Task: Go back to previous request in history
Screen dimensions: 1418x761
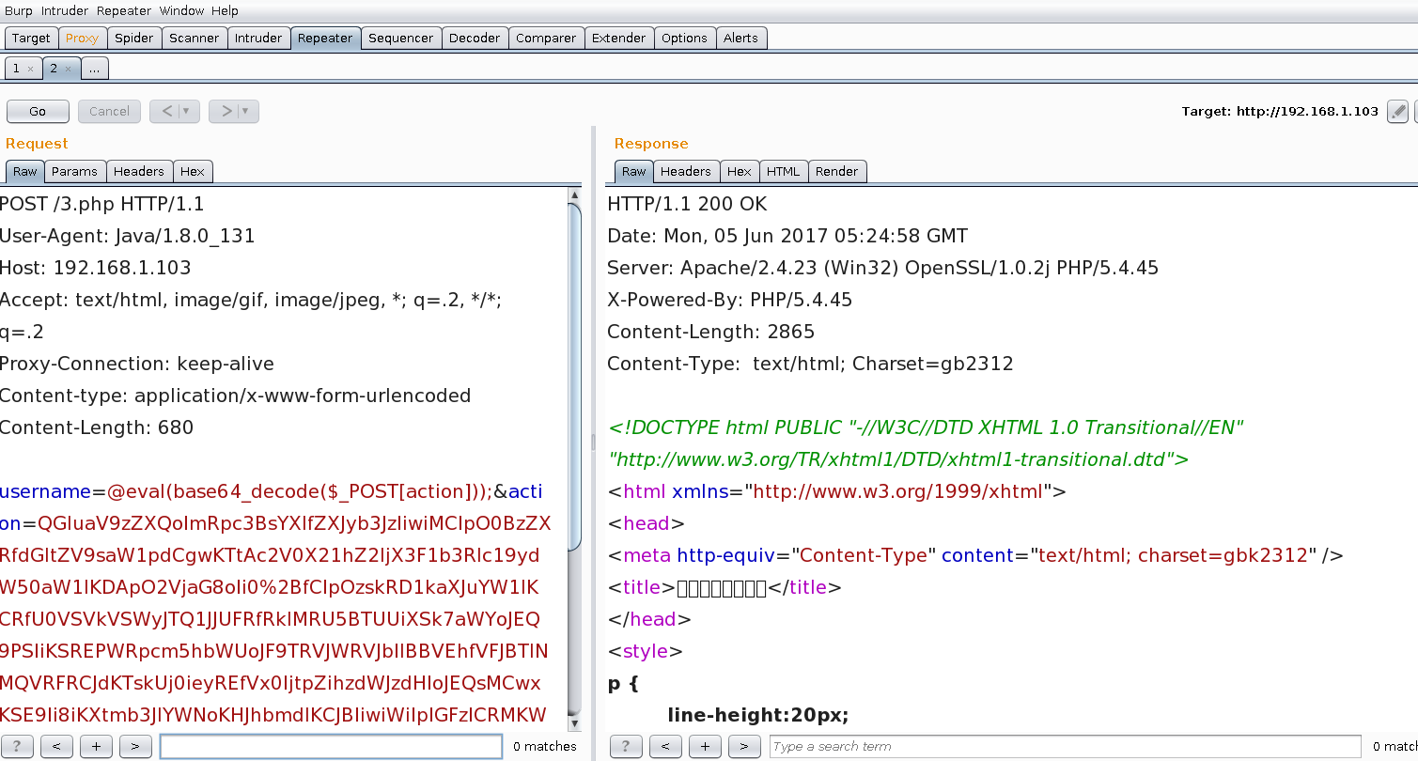Action: (166, 111)
